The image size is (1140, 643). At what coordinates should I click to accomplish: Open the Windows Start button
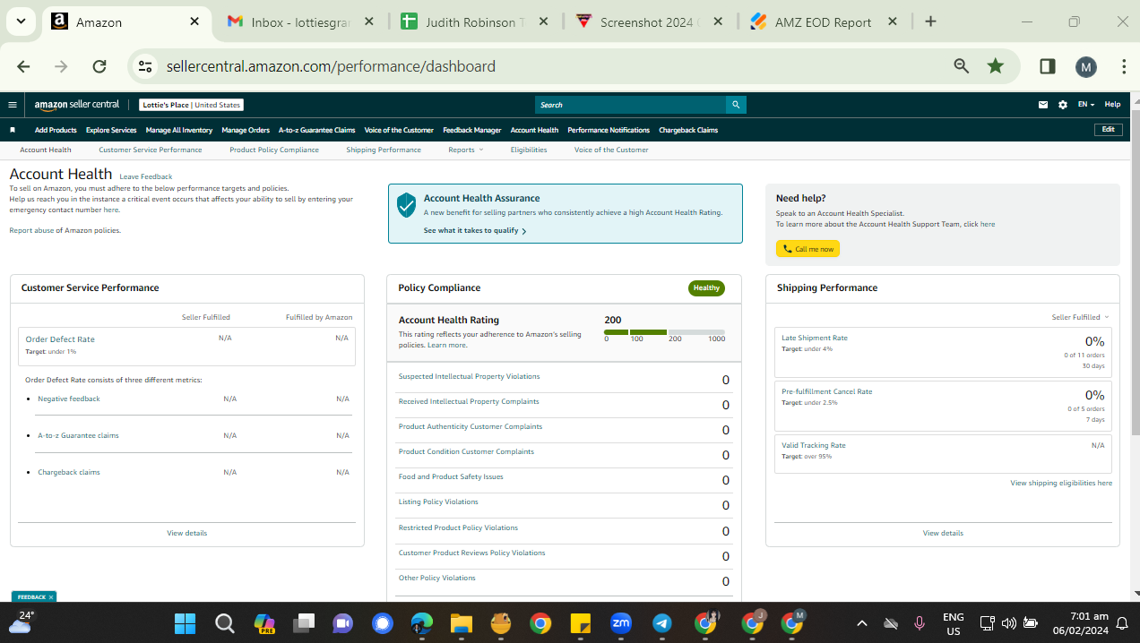185,622
